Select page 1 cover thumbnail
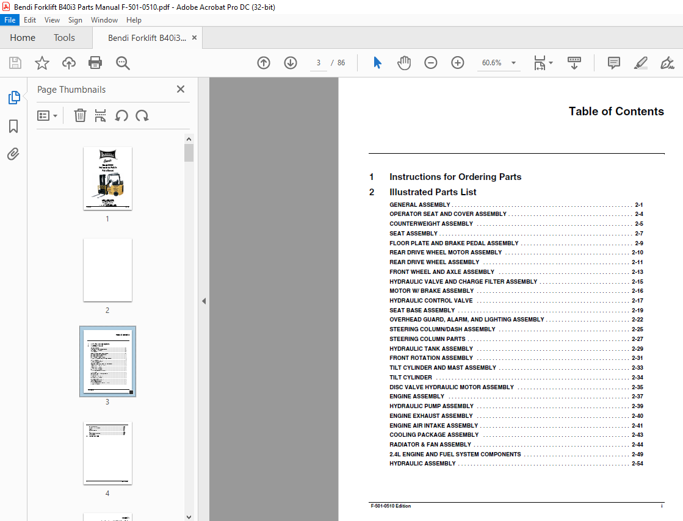 pyautogui.click(x=107, y=179)
